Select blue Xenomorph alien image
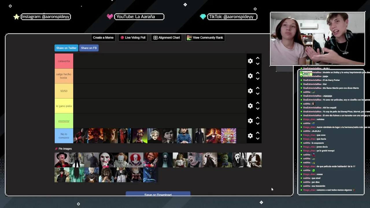The image size is (370, 208). tap(151, 175)
